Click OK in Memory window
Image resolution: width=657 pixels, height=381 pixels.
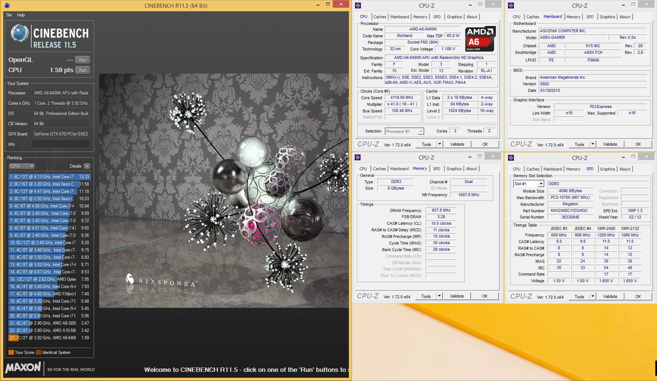pyautogui.click(x=485, y=296)
